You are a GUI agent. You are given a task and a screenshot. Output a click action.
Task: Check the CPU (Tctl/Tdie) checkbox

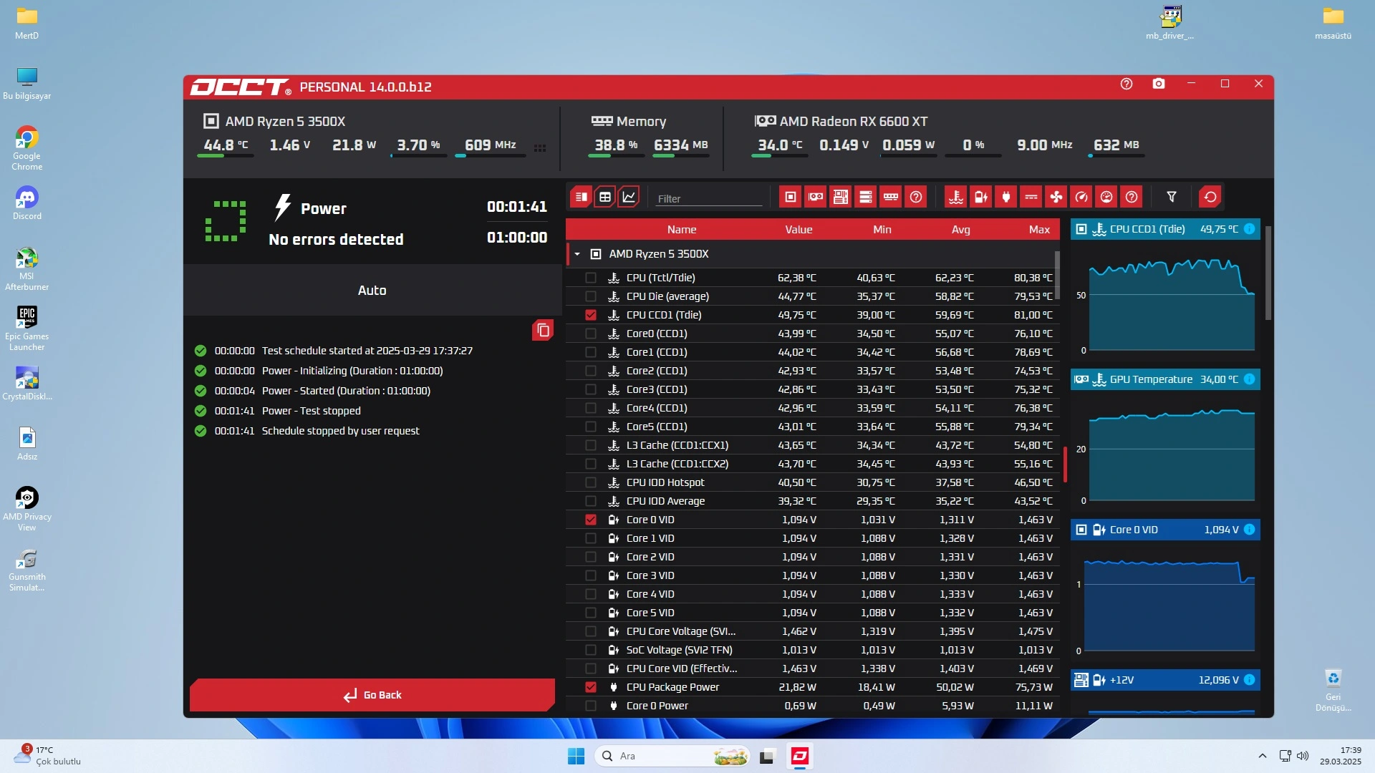591,278
